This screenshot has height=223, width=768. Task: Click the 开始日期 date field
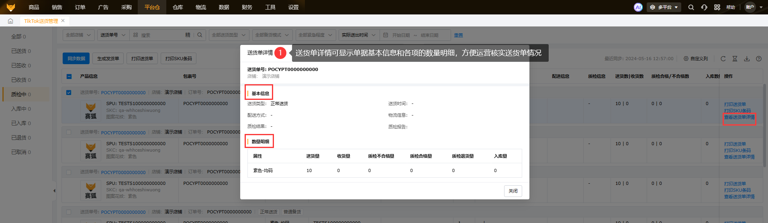point(401,35)
